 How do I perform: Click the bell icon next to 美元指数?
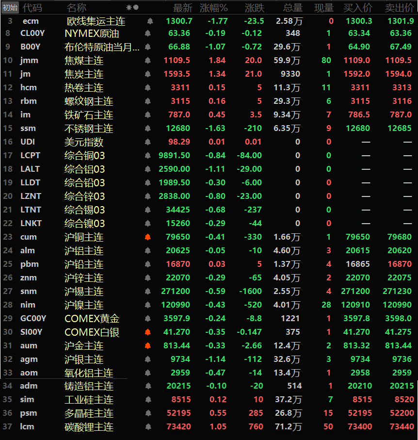click(x=147, y=142)
